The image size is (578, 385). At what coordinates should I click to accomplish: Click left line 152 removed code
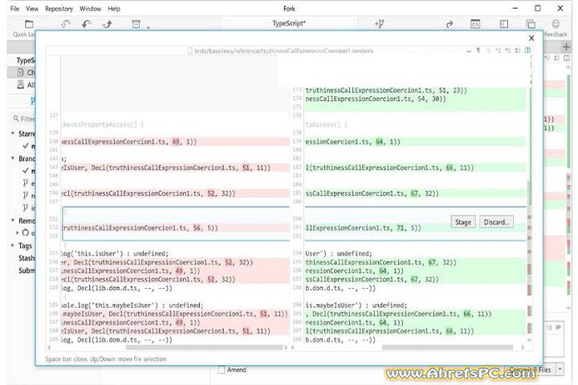click(175, 228)
